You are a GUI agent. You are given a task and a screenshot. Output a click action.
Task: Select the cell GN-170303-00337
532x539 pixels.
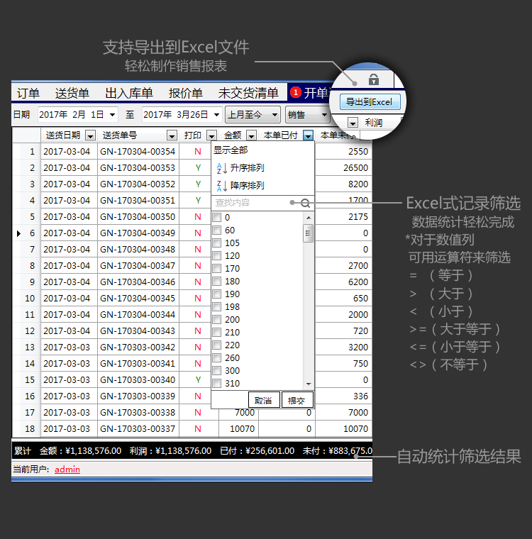138,429
